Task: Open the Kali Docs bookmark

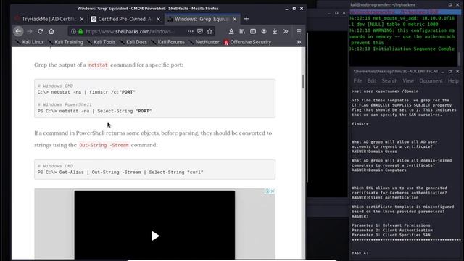Action: pos(133,42)
